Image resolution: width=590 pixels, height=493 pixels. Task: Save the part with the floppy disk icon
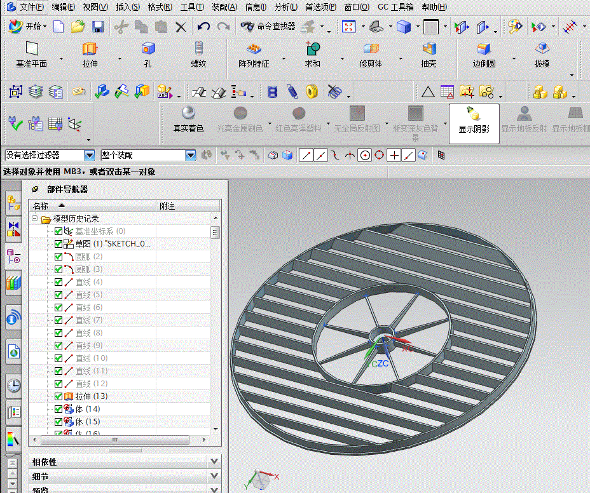[98, 27]
